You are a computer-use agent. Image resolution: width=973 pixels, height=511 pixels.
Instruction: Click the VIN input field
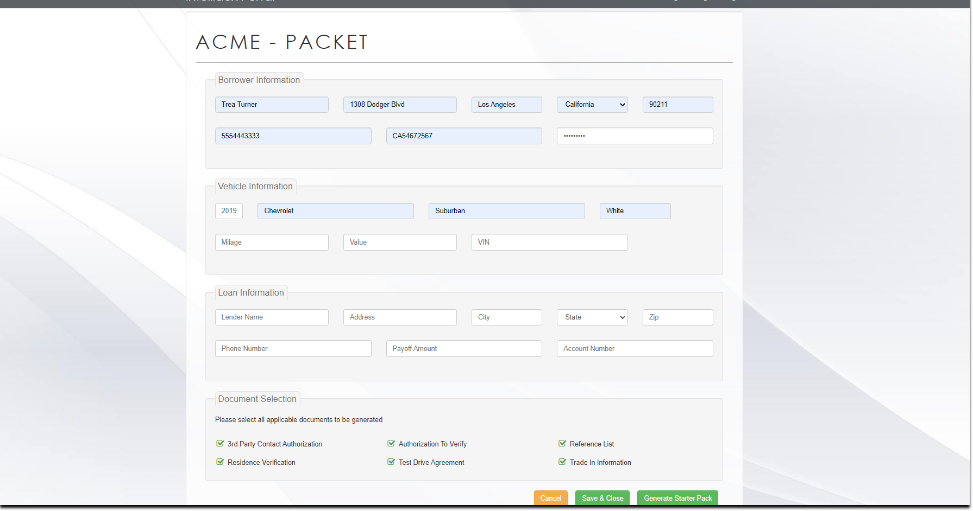click(550, 242)
